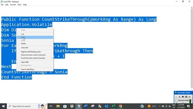This screenshot has height=109, width=193.
Task: Select Delete from the context menu
Action: 35,44
